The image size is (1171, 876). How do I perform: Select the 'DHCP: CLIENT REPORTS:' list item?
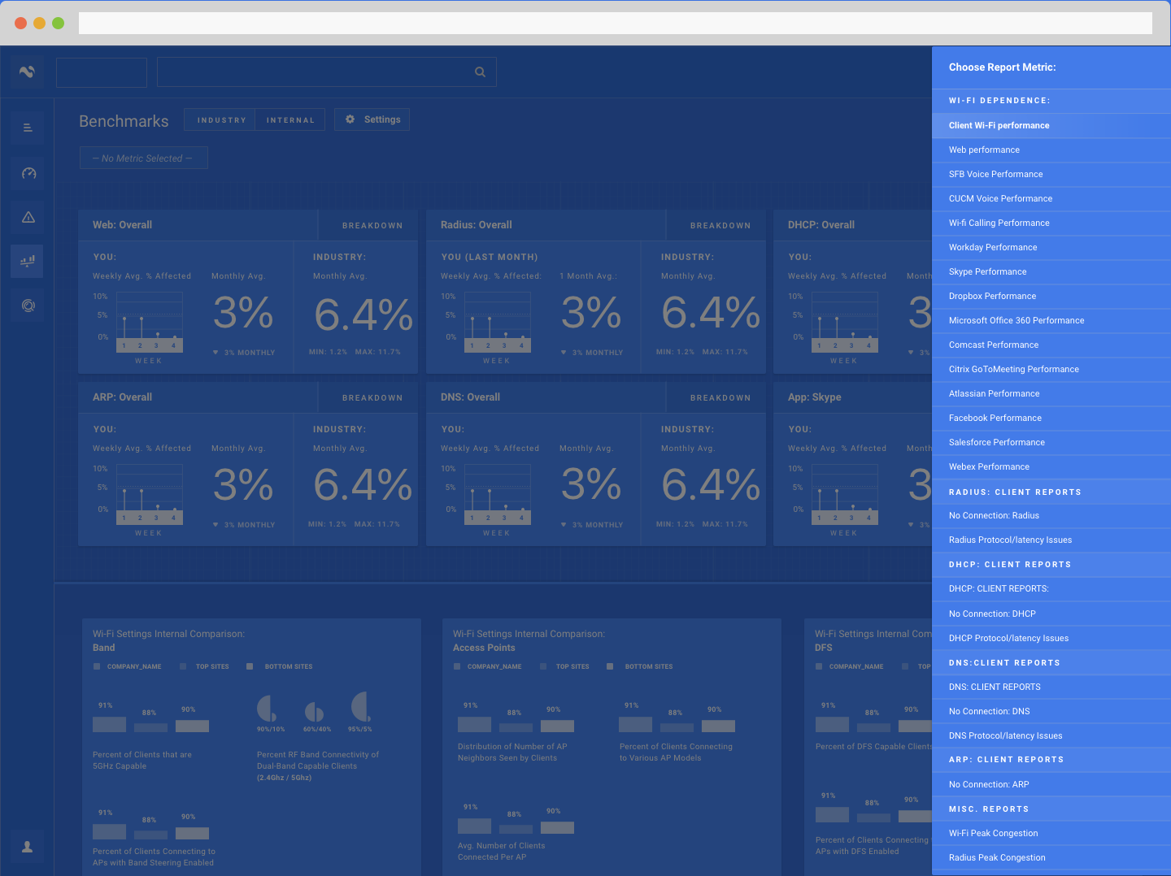(1051, 588)
